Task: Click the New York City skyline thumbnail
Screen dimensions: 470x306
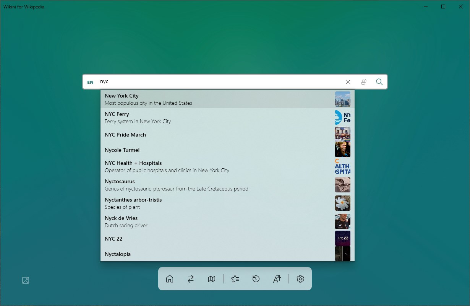Action: pyautogui.click(x=343, y=99)
